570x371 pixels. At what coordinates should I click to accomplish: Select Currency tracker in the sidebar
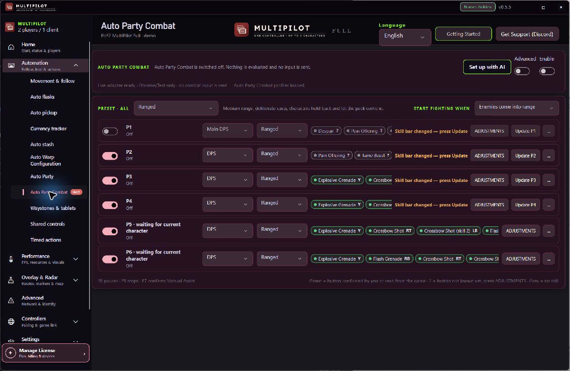pyautogui.click(x=48, y=128)
